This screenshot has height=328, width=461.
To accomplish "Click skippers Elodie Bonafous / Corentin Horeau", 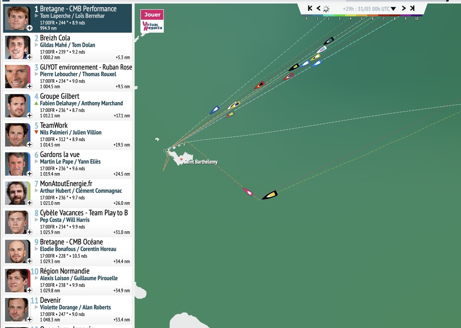I will coord(78,249).
